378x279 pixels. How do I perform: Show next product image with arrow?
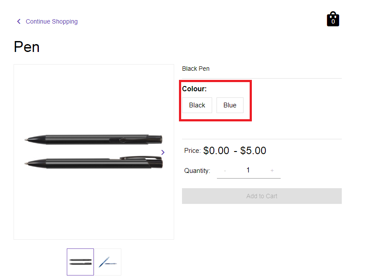[163, 152]
